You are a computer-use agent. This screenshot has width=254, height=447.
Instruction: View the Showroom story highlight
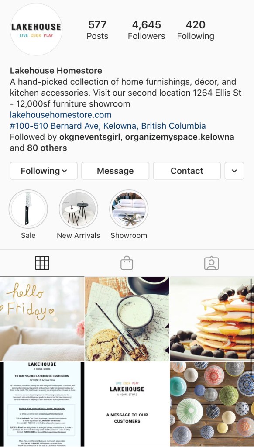129,209
